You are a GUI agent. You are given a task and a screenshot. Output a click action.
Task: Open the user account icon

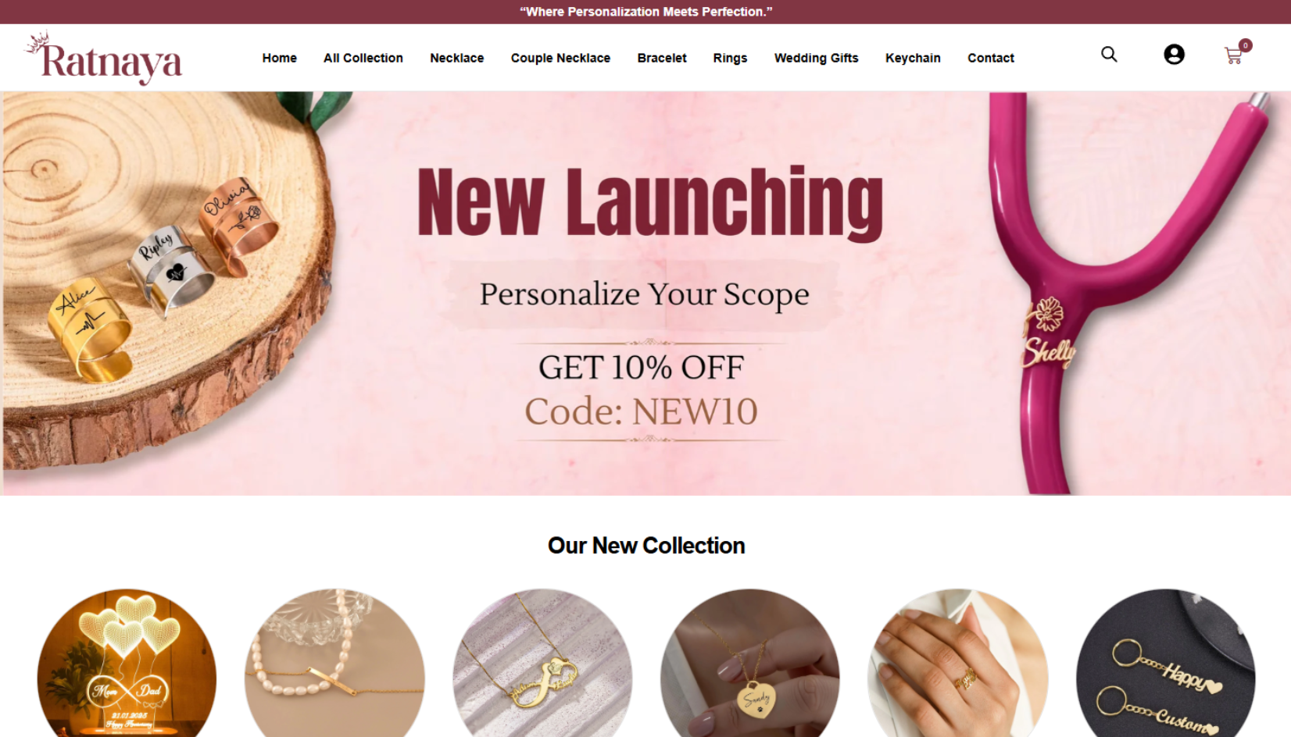tap(1174, 55)
